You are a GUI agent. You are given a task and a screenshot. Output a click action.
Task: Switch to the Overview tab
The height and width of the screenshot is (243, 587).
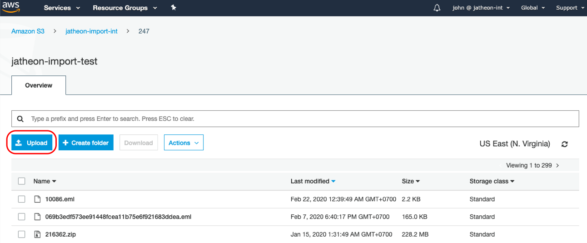(x=39, y=85)
